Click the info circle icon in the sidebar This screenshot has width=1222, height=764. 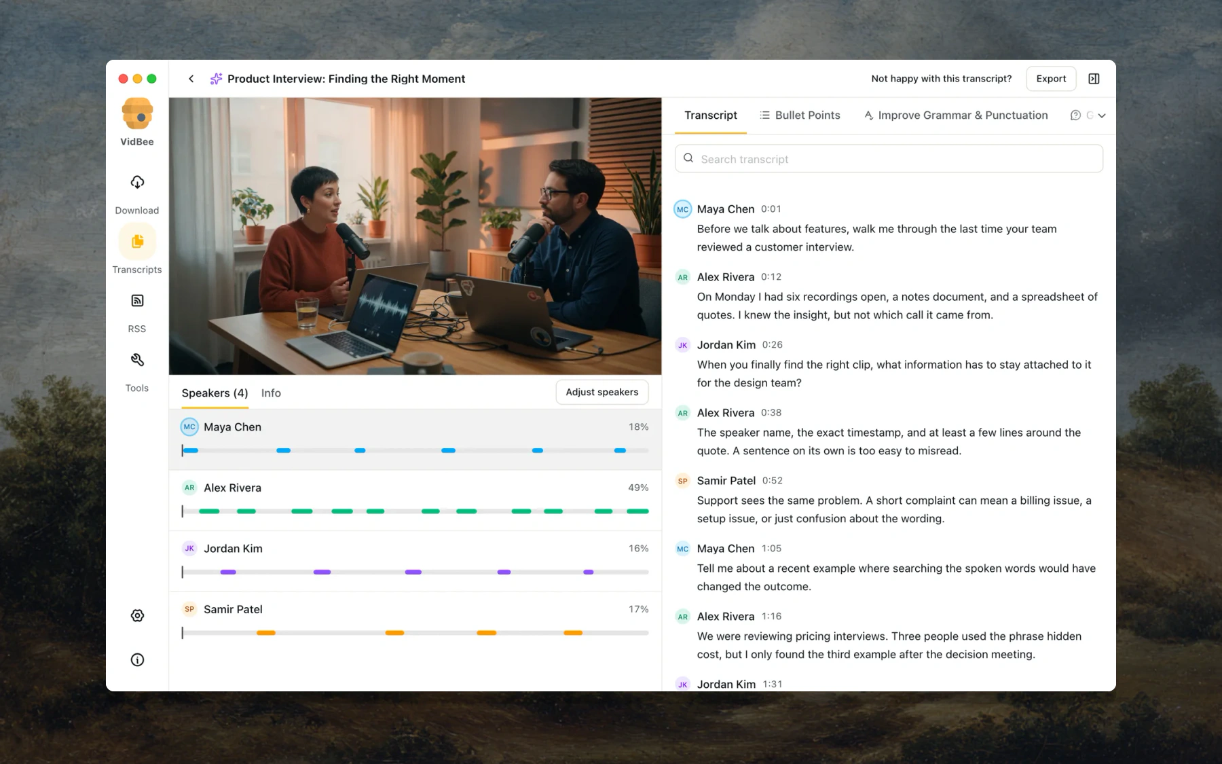click(137, 659)
